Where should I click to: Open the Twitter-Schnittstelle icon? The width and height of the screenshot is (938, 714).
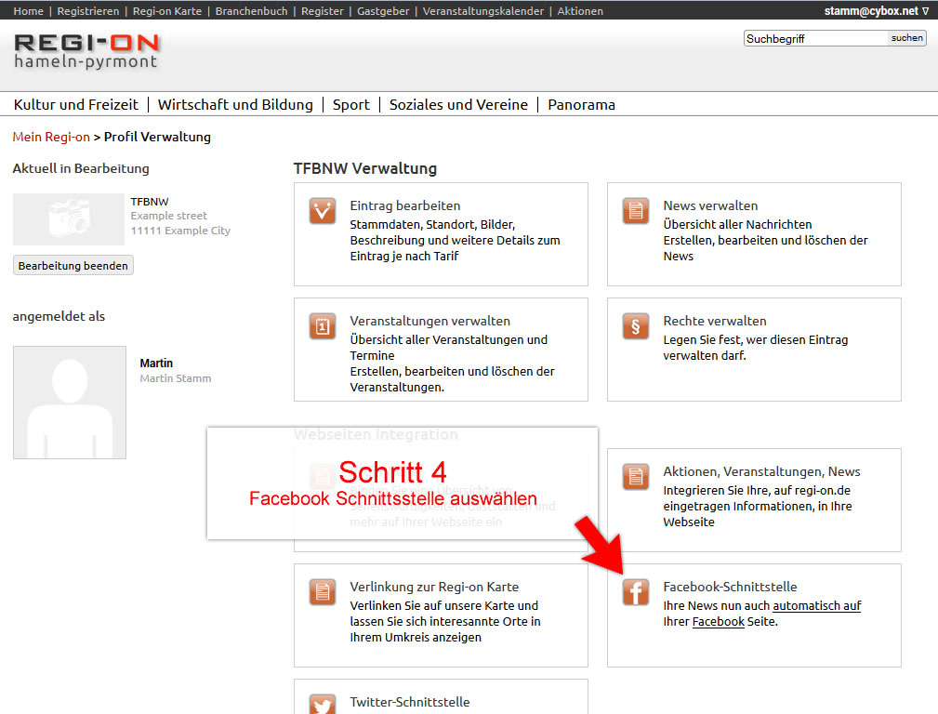pos(323,703)
